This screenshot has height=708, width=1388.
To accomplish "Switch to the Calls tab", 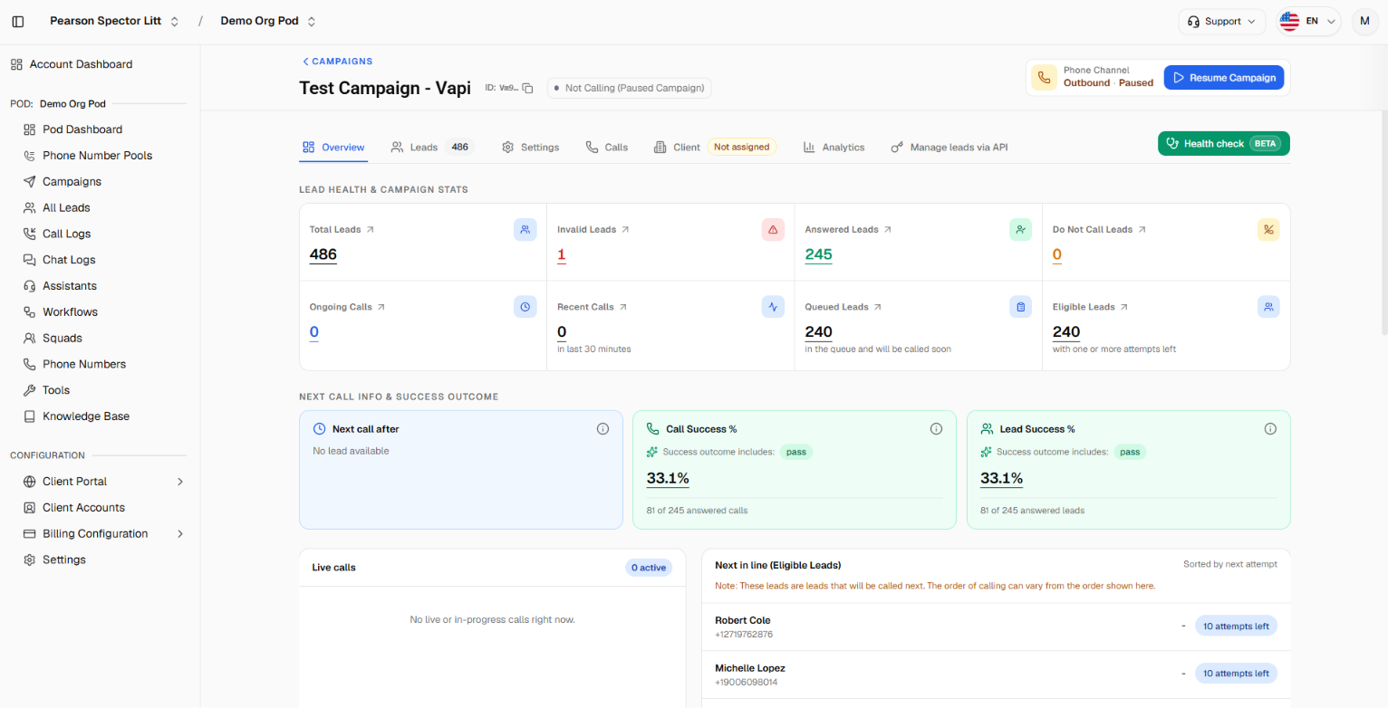I will coord(607,147).
